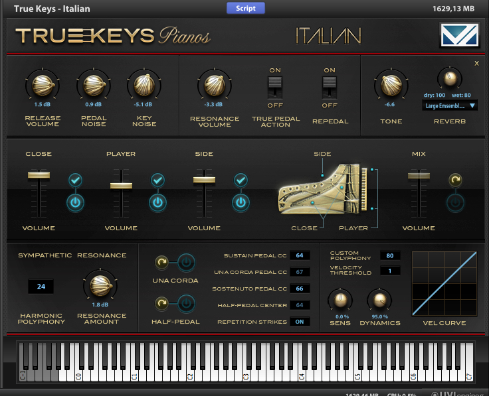This screenshot has width=489, height=396.
Task: Click the Mix reset arrow icon
Action: (x=455, y=180)
